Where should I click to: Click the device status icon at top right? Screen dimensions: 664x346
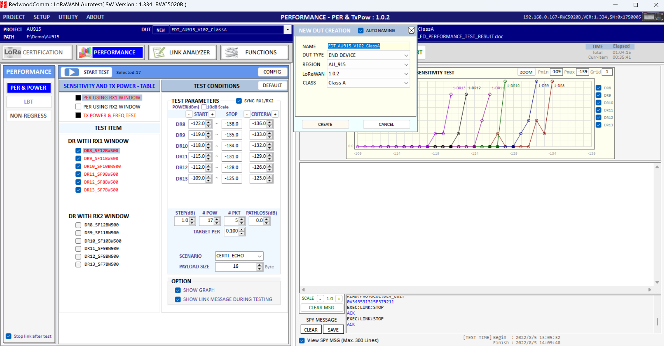pos(652,17)
